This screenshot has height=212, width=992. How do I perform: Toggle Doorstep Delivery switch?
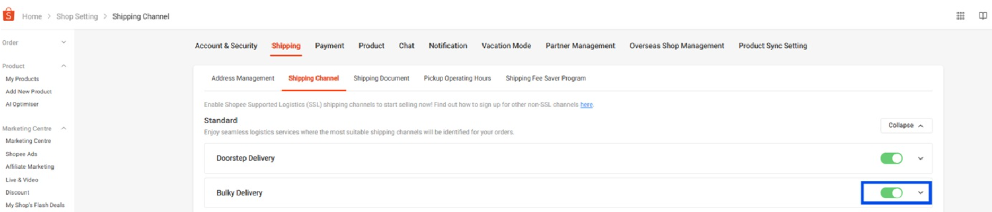click(891, 158)
